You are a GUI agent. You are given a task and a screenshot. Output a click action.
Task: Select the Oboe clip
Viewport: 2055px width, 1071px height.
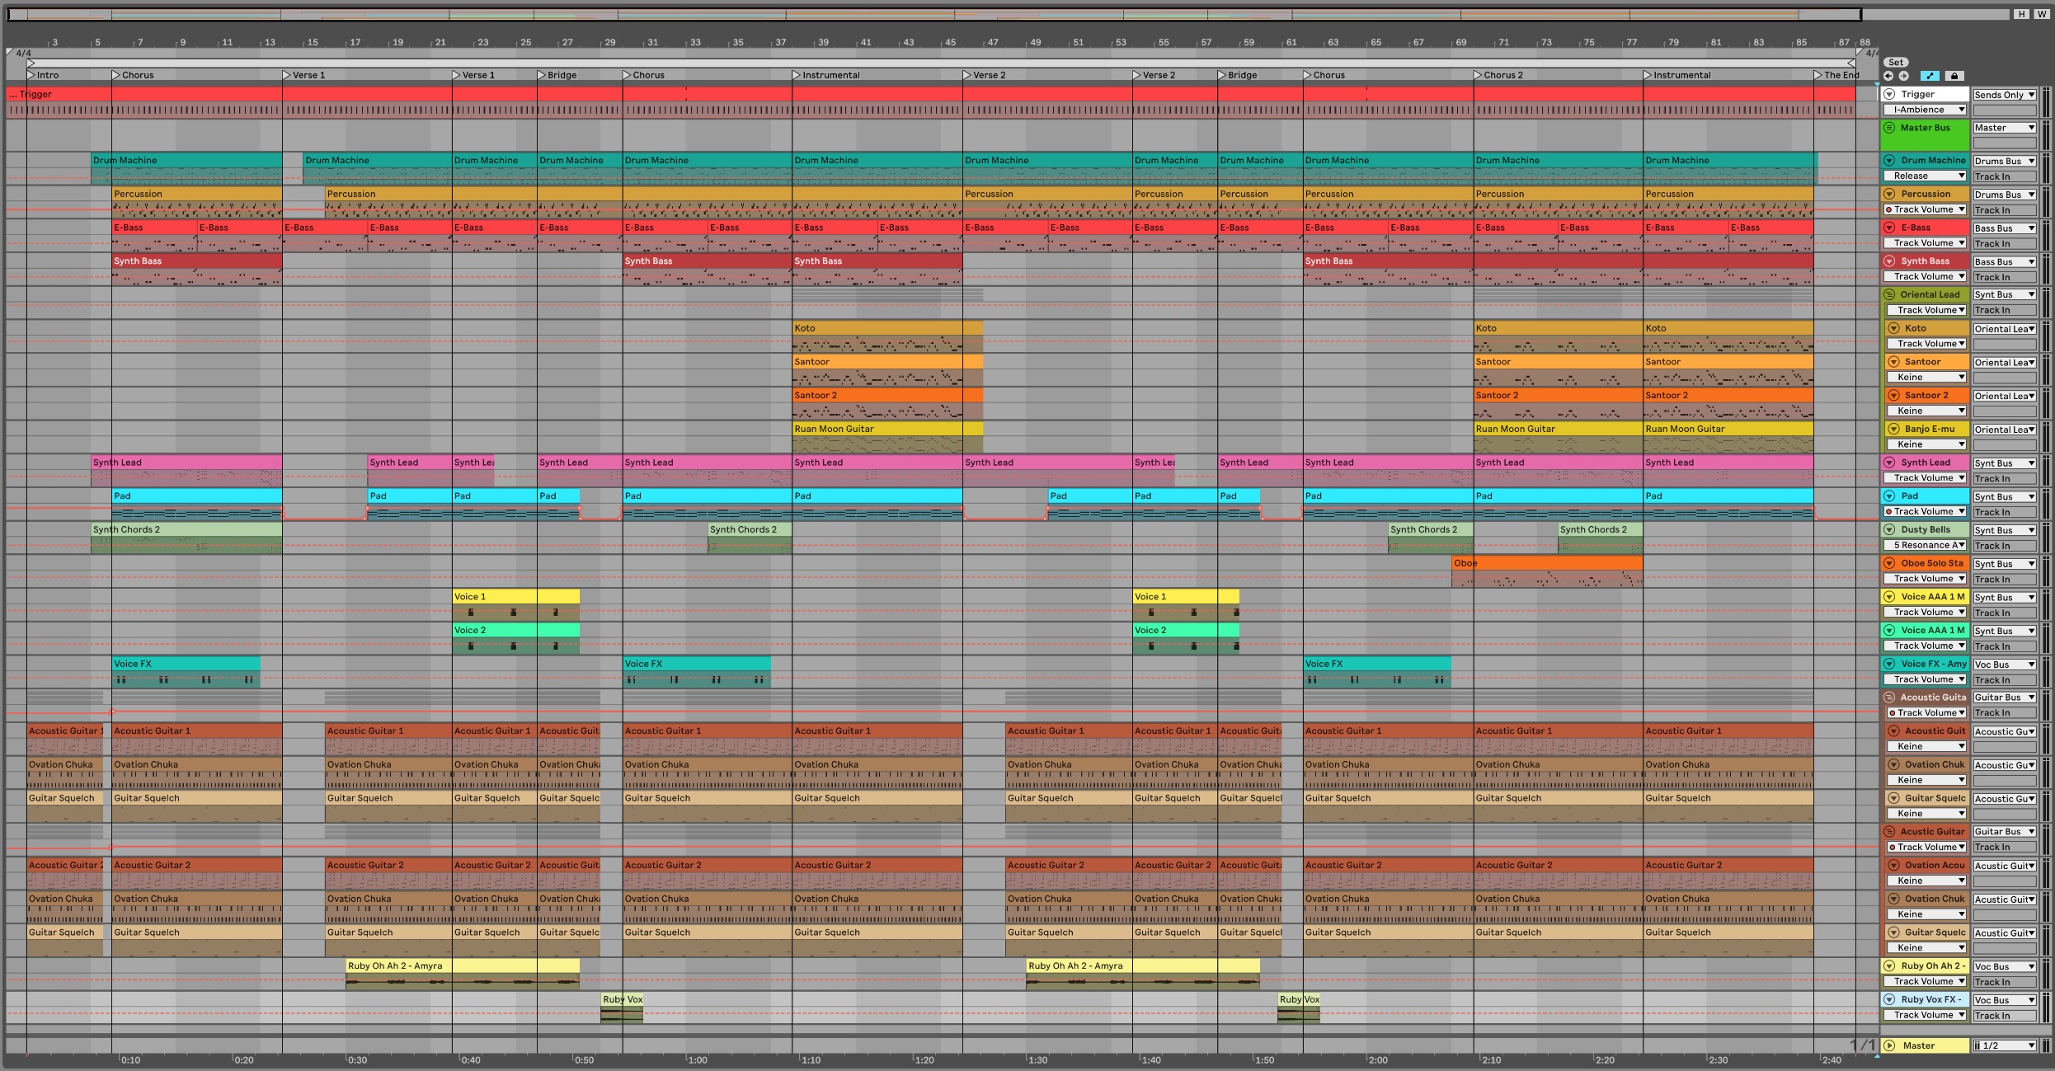tap(1547, 563)
